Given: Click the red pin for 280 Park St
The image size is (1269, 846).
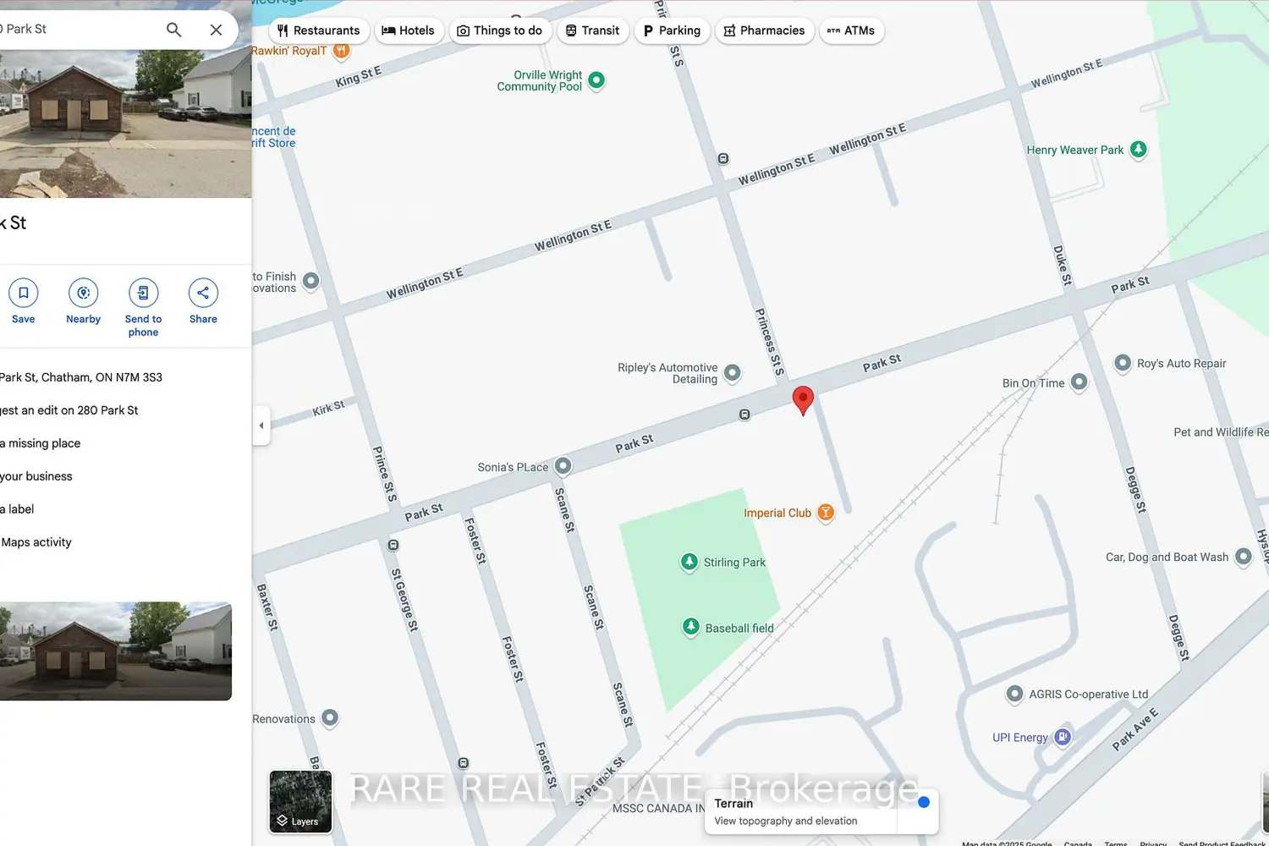Looking at the screenshot, I should pyautogui.click(x=803, y=399).
